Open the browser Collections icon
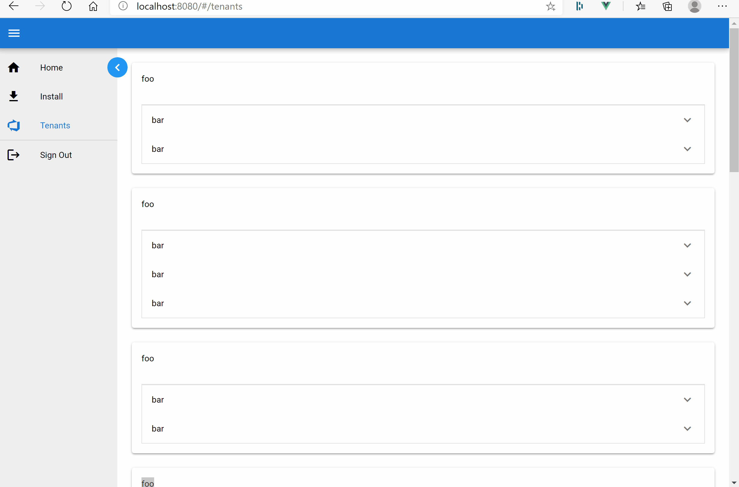 coord(668,6)
